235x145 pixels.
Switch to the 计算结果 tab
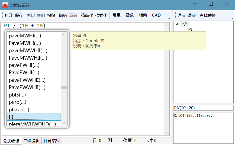coord(52,141)
